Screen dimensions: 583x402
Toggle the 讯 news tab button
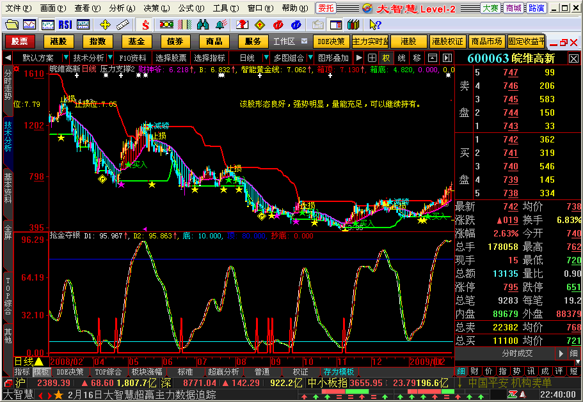pos(531,371)
